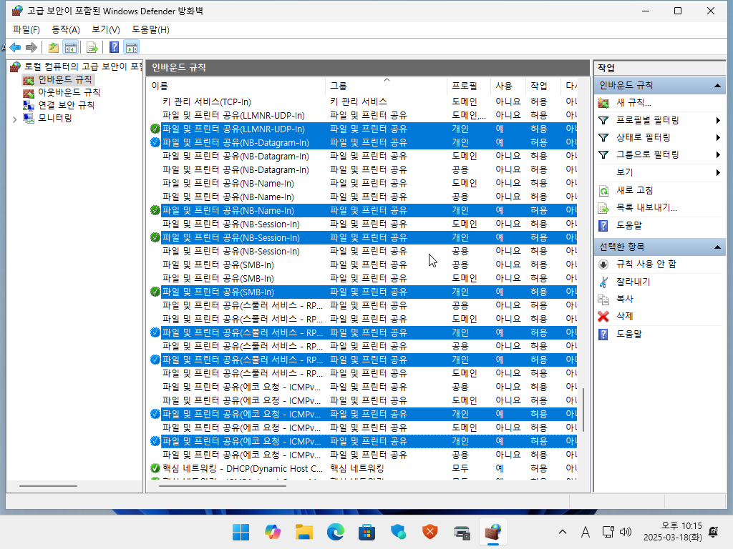Screen dimensions: 733x549
Task: Click the tree pane horizontal scrollbar thumb
Action: pyautogui.click(x=48, y=486)
